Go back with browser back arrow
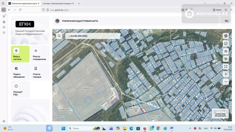Viewport: 235px width, 132px height. 9,10
